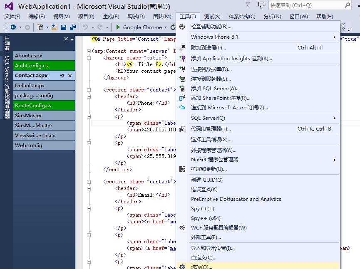Click the WCF Service Configuration Editor gear icon
Screen dimensions: 360x269
point(182,228)
